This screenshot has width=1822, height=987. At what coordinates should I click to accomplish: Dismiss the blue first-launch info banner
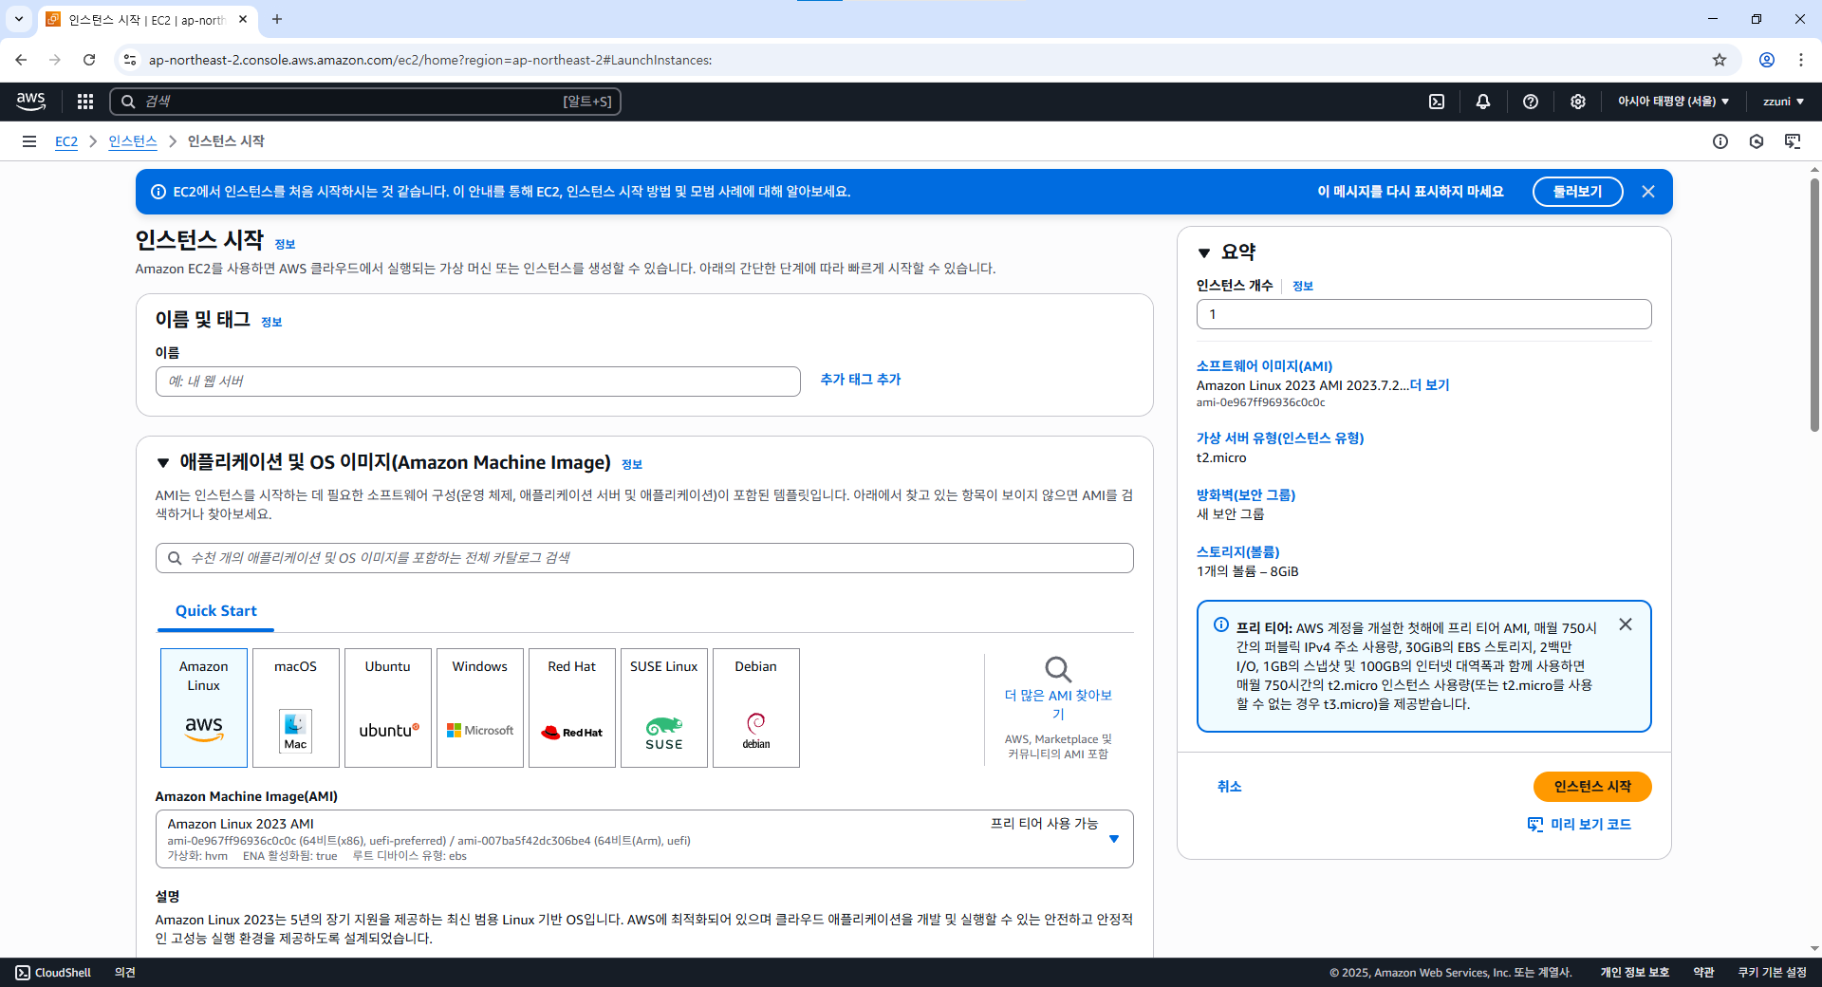pos(1648,192)
